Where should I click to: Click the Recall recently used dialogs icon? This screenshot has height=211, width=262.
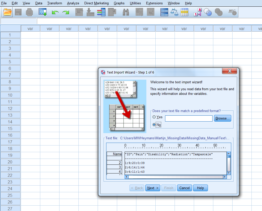42,12
